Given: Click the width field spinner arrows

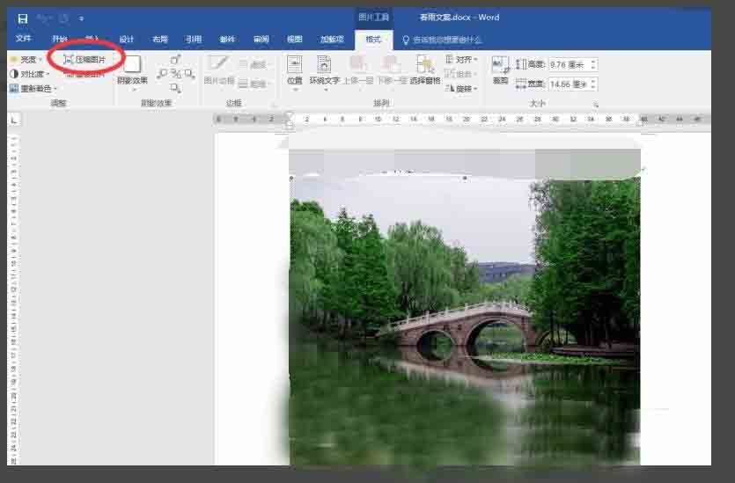Looking at the screenshot, I should coord(593,84).
